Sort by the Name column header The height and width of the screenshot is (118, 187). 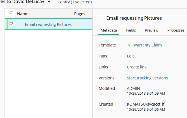tap(23, 14)
